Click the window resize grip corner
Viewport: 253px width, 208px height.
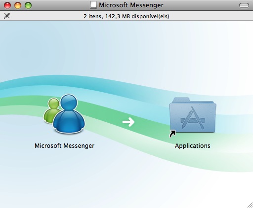tap(250, 205)
